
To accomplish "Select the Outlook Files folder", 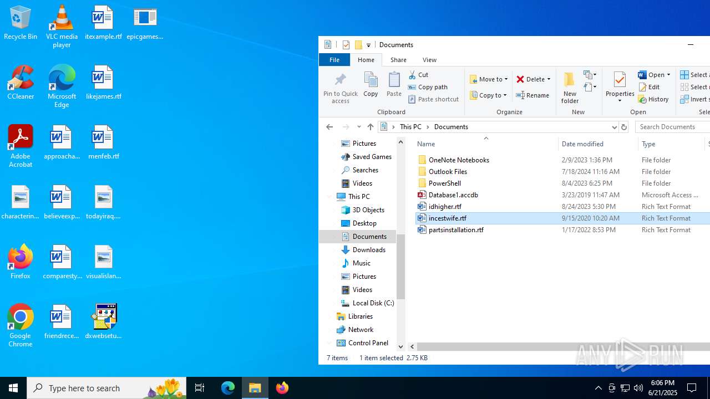I will (448, 172).
